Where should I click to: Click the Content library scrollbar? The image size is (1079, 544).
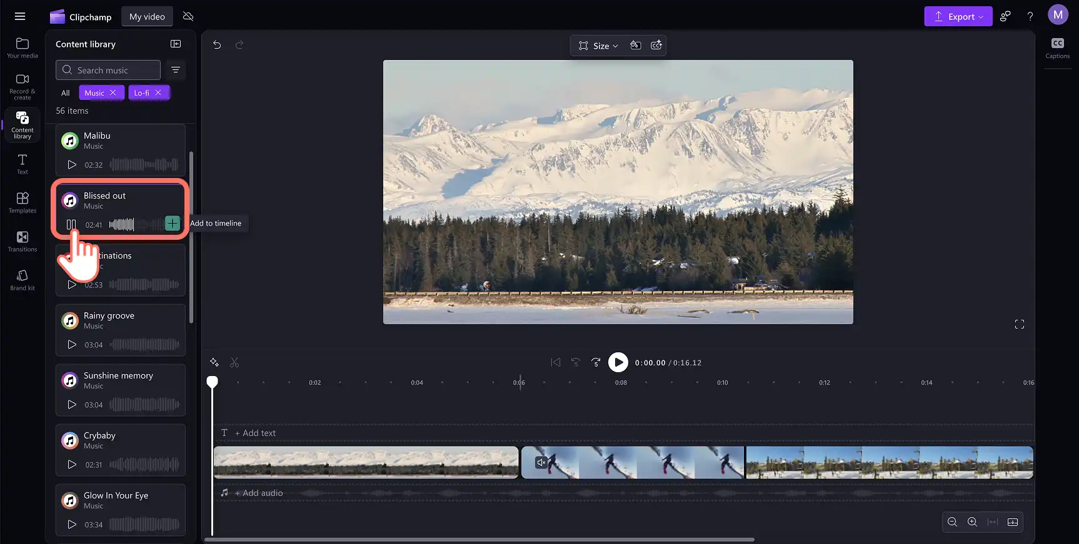pyautogui.click(x=191, y=237)
